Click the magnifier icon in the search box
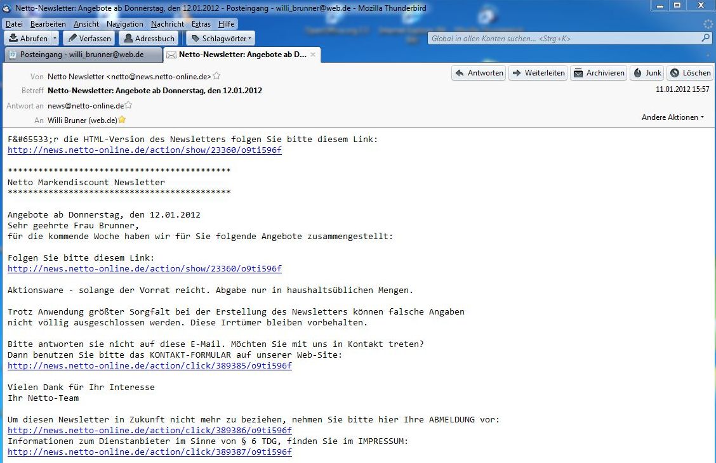 point(705,38)
